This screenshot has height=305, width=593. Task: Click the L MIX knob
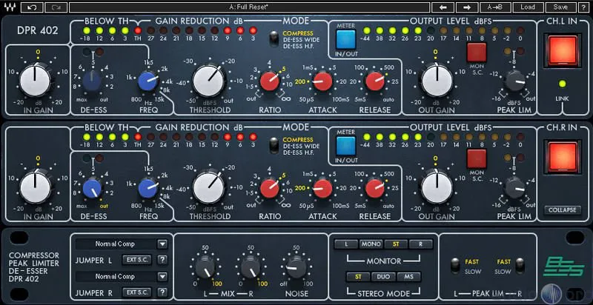205,267
